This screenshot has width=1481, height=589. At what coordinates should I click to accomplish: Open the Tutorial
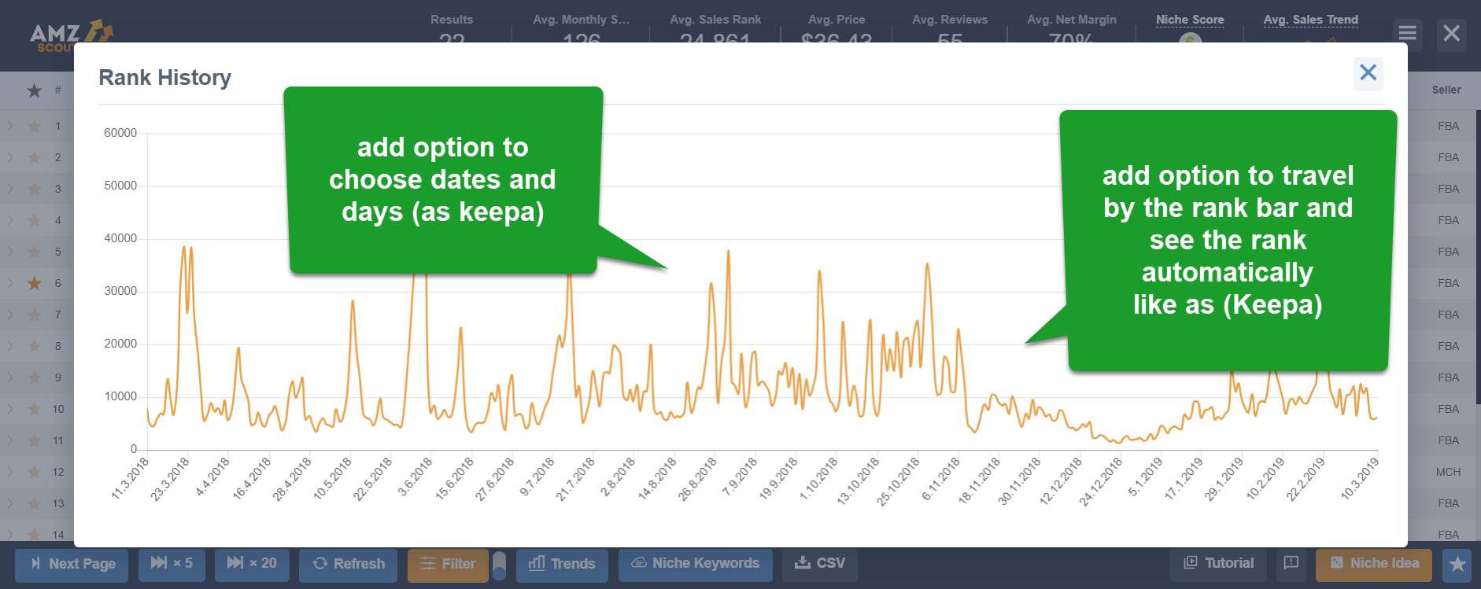click(x=1218, y=564)
